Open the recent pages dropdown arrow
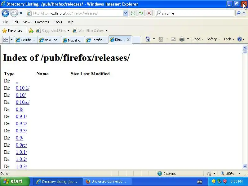The width and height of the screenshot is (248, 186). click(21, 13)
